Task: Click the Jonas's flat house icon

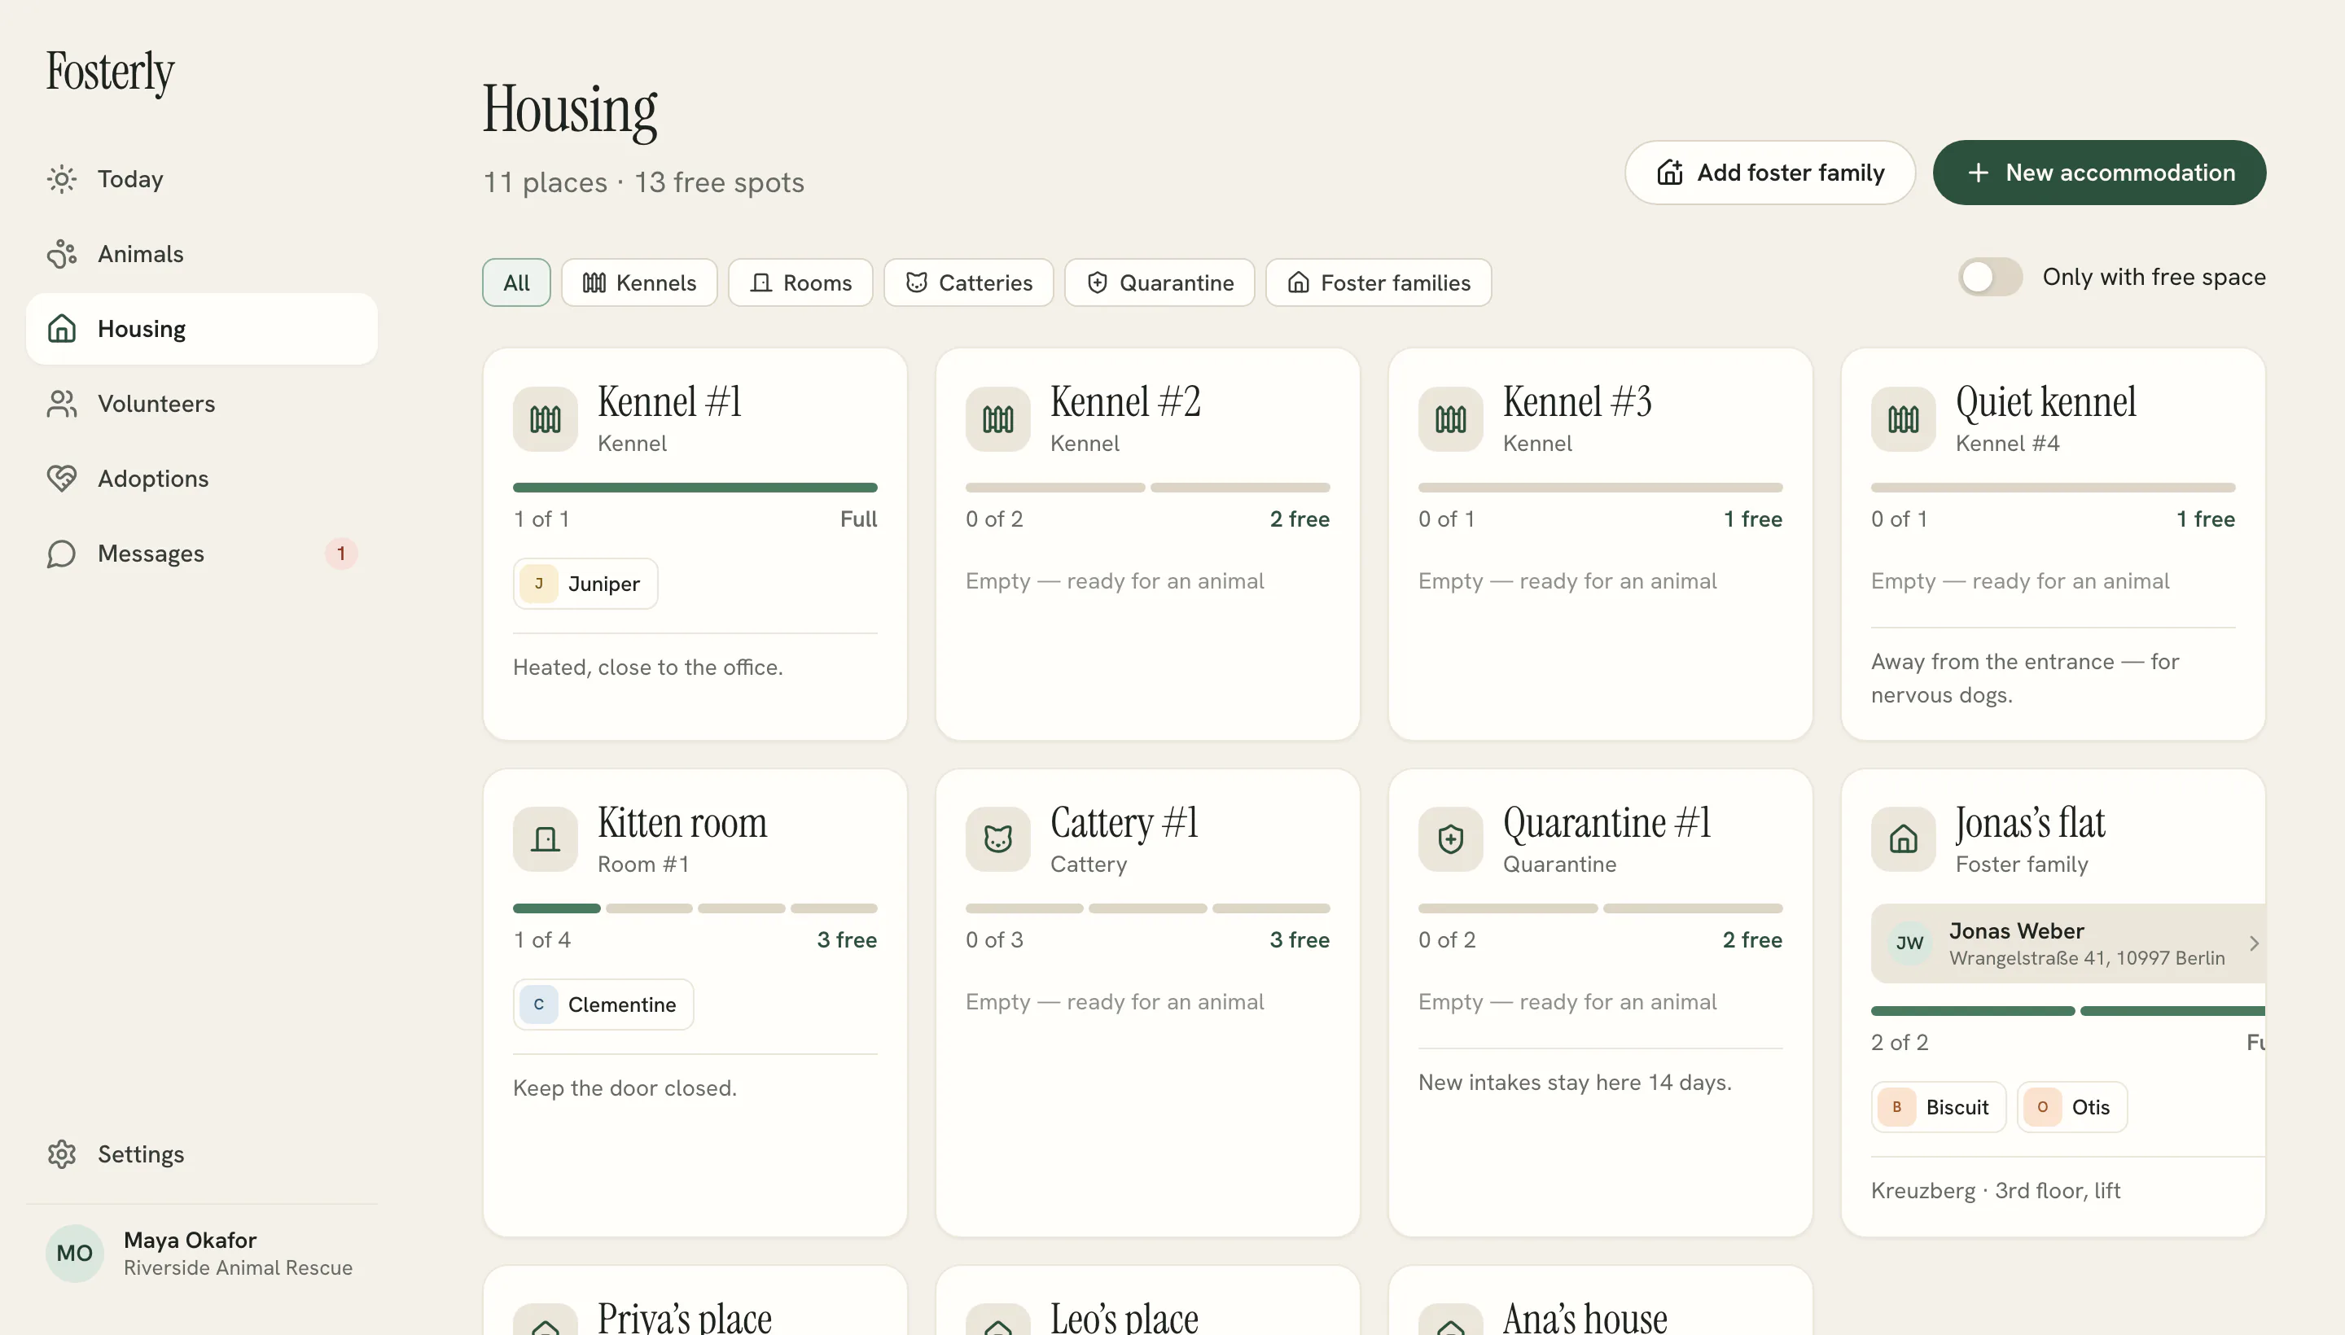Action: (1903, 839)
